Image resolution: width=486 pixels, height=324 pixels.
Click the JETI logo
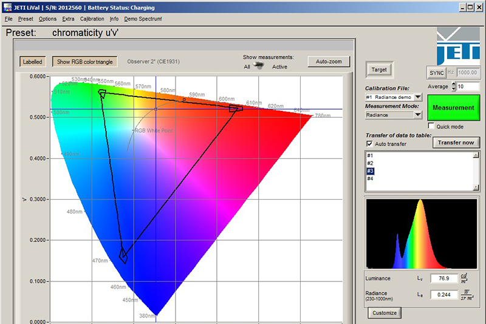pyautogui.click(x=458, y=46)
